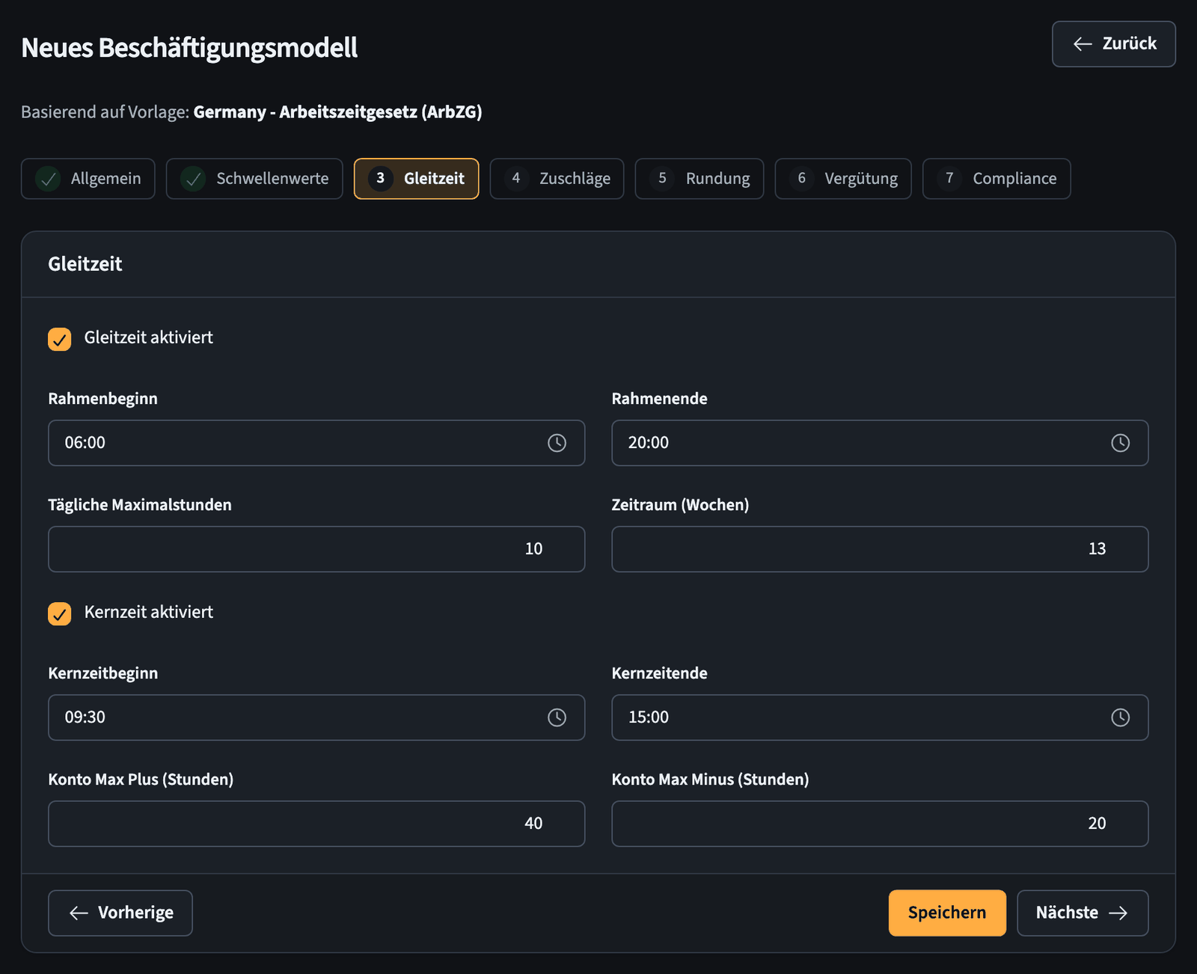The image size is (1197, 974).
Task: Edit the Tägliche Maximalstunden field
Action: click(x=316, y=549)
